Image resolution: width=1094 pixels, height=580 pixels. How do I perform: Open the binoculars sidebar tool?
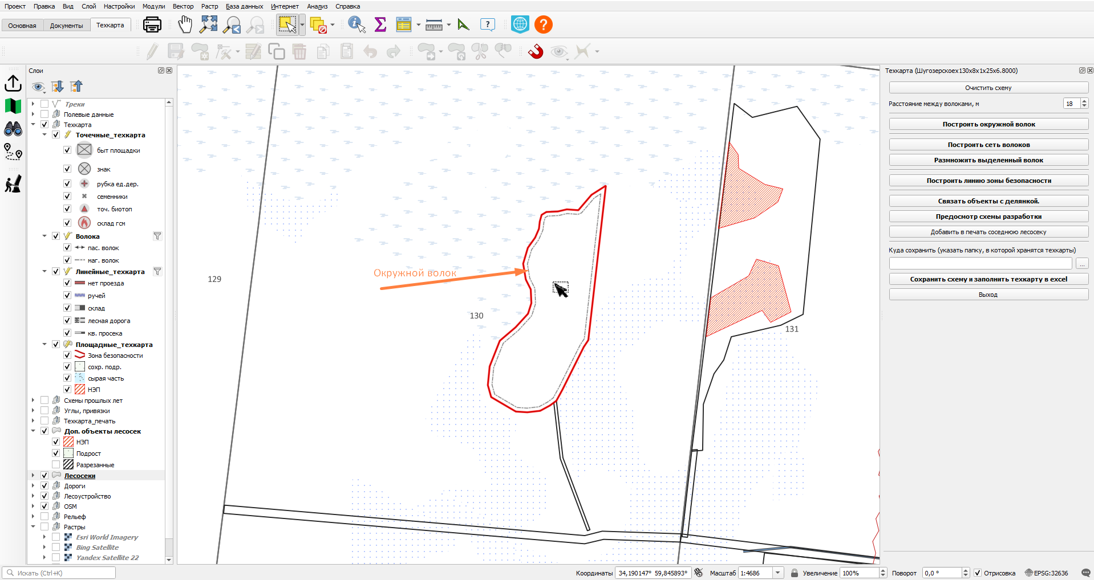click(x=13, y=129)
